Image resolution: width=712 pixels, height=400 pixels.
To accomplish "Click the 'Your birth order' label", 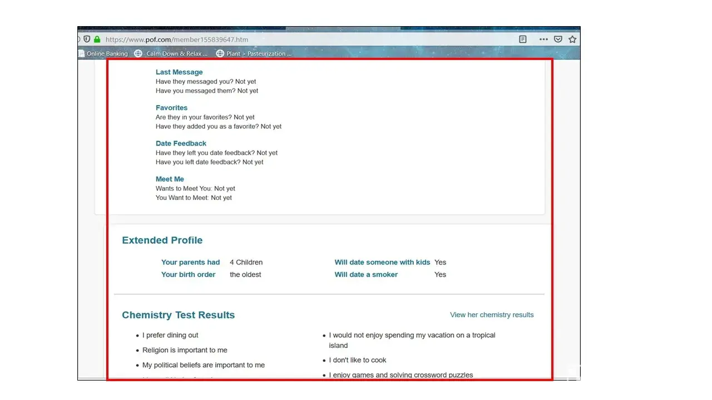I will click(x=188, y=274).
